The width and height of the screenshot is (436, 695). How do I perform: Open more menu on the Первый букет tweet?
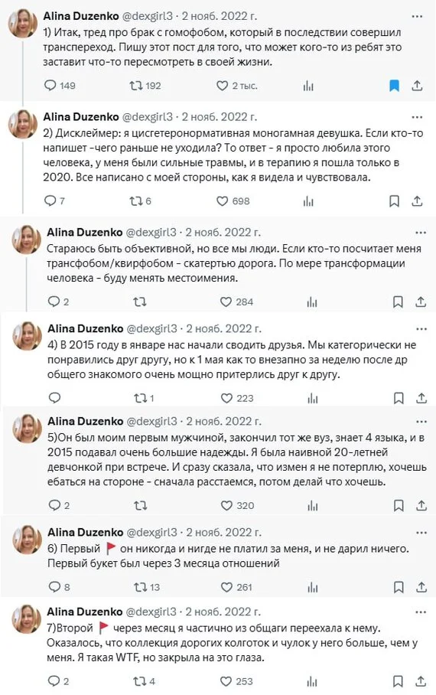pos(421,533)
